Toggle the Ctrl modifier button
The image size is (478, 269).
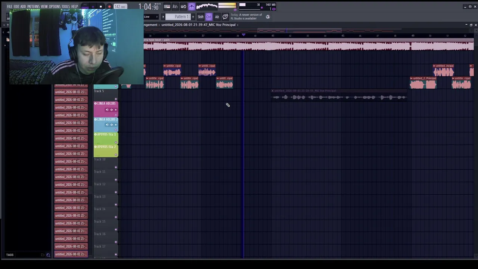(209, 17)
